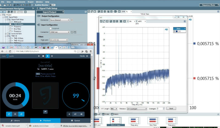Image resolution: width=220 pixels, height=128 pixels.
Task: Click the volume knob showing 99
Action: (x=76, y=96)
